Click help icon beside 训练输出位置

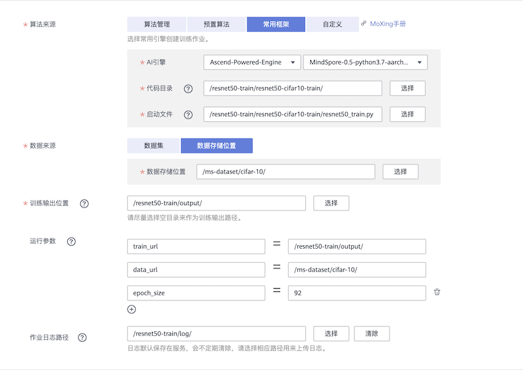coord(84,204)
